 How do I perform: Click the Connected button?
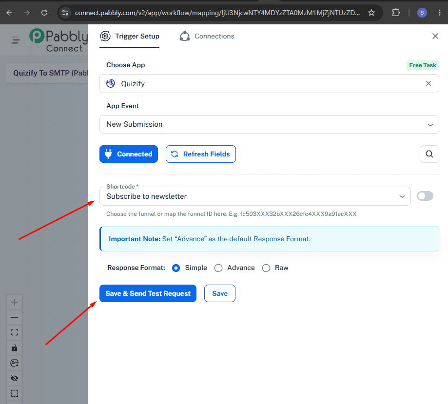pyautogui.click(x=129, y=154)
